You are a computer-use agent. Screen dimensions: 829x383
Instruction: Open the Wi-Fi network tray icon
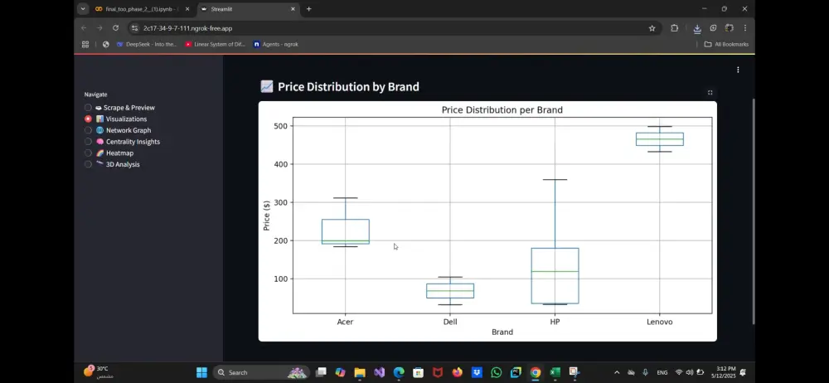click(x=680, y=372)
